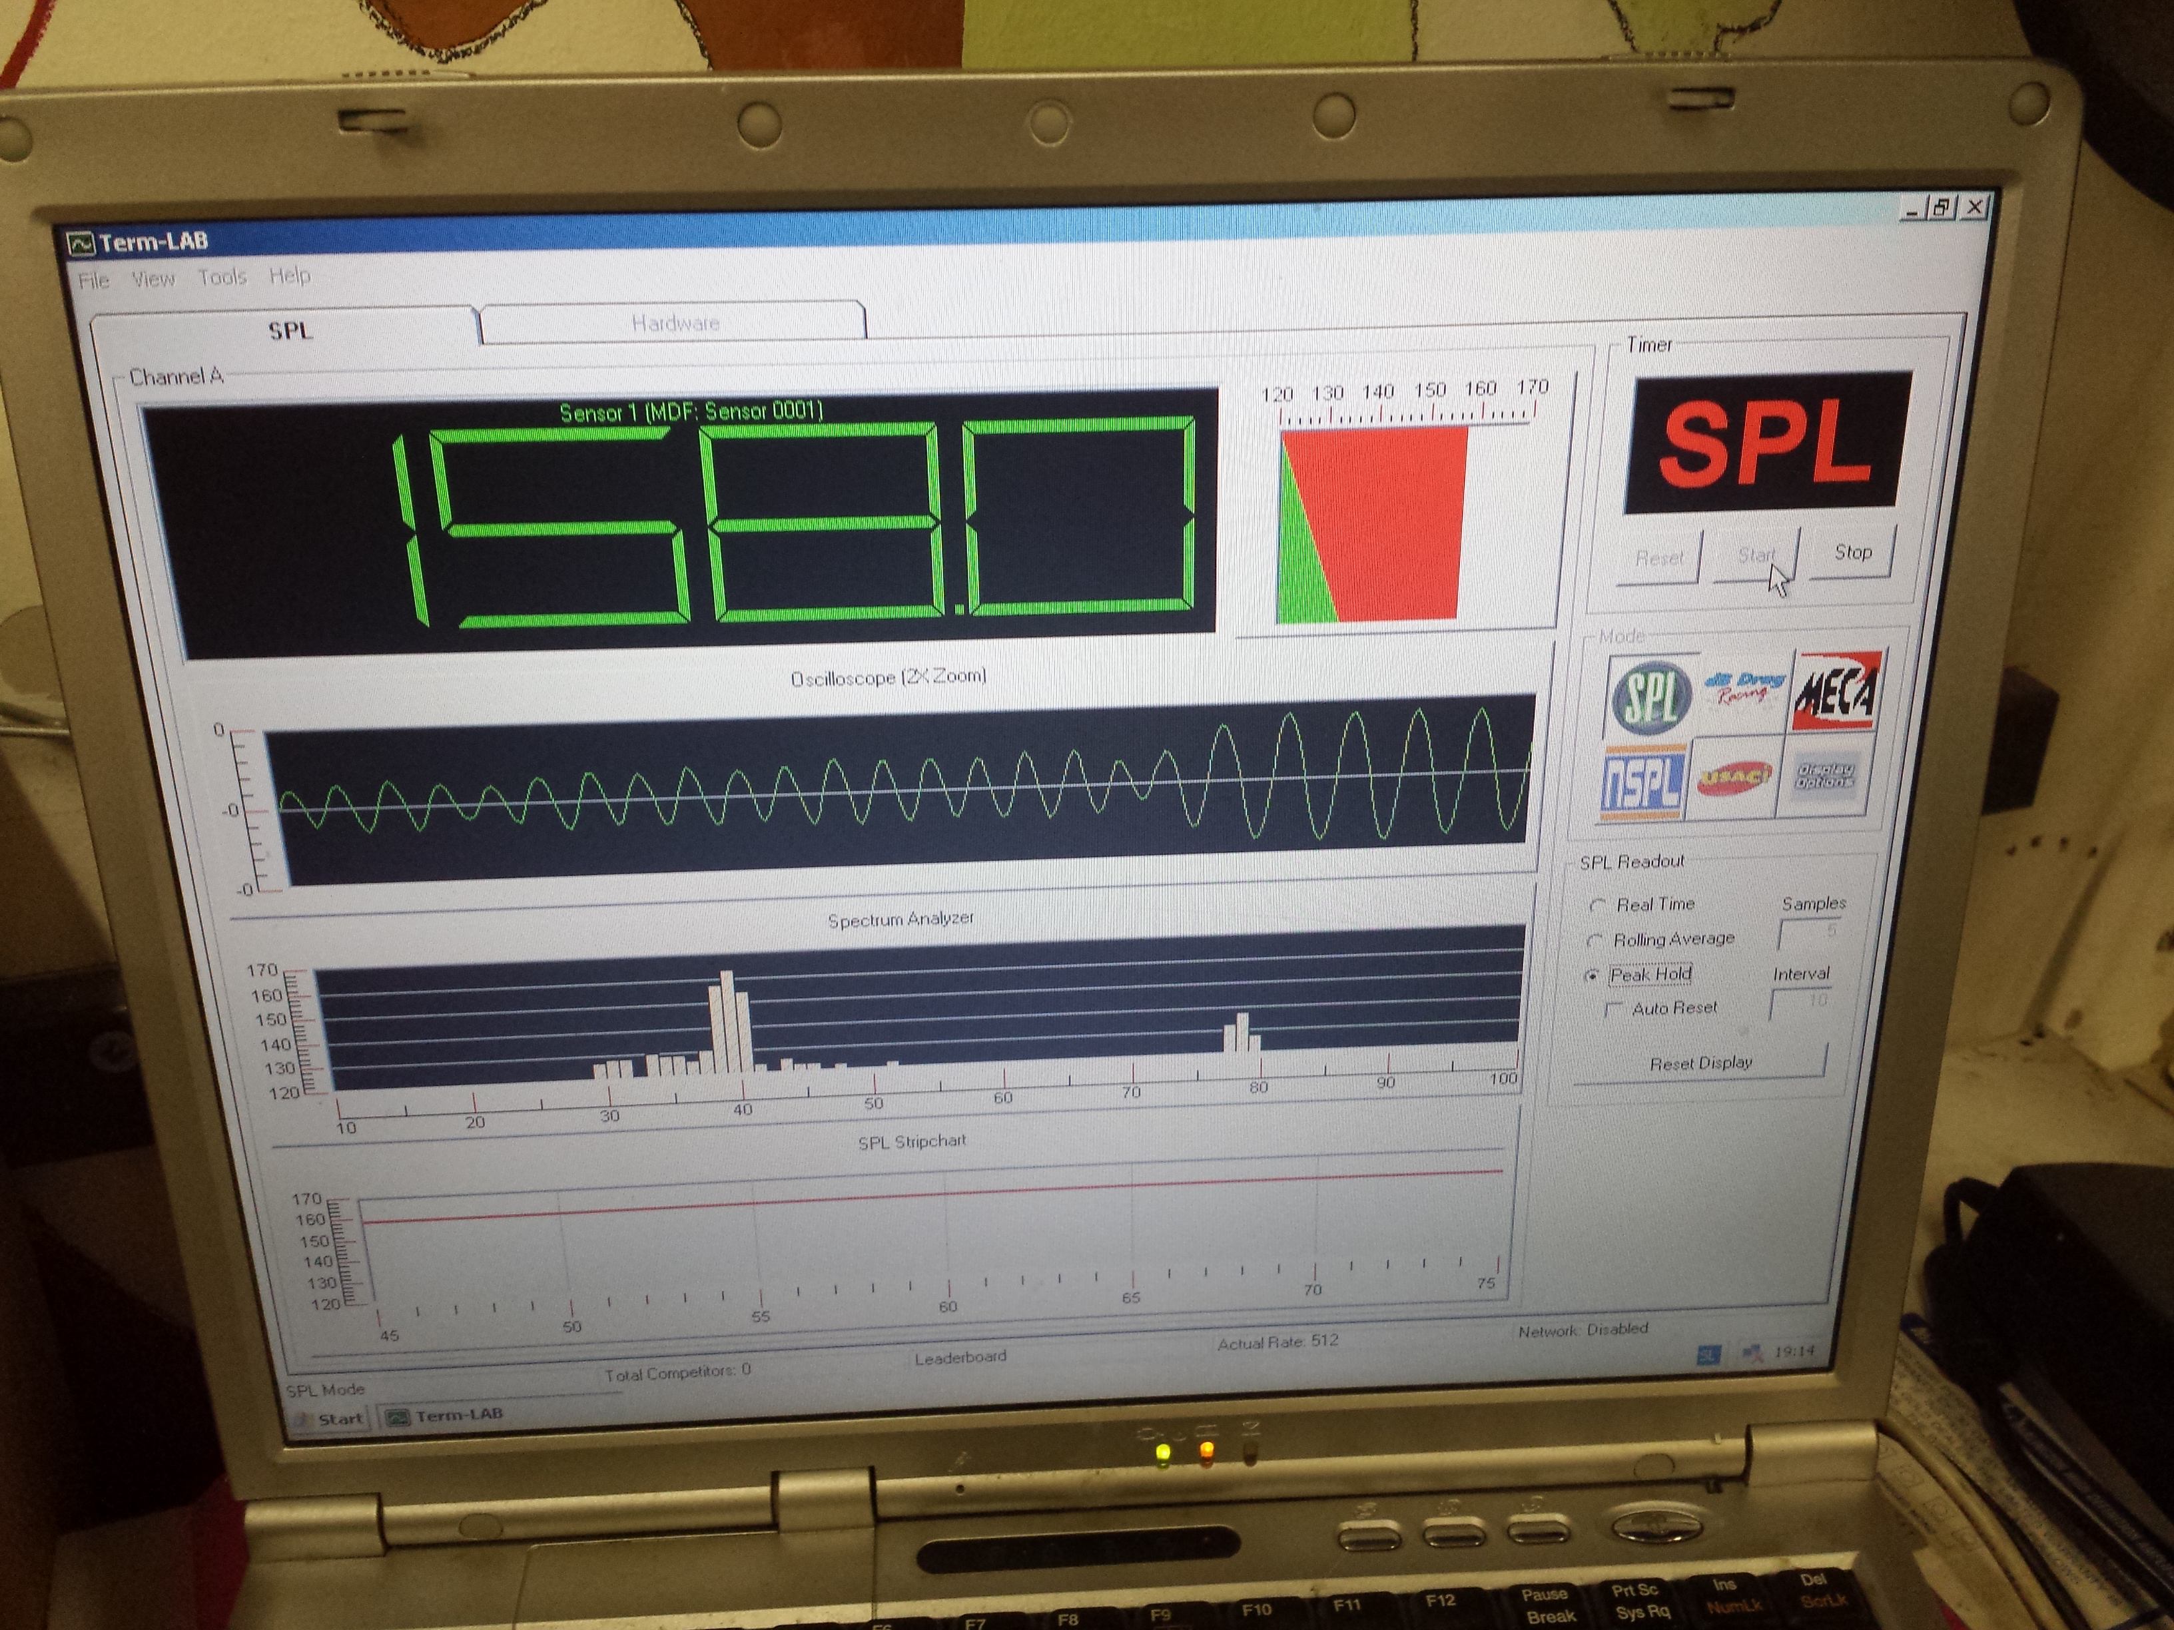
Task: Select the MECA mode icon
Action: tap(1837, 690)
